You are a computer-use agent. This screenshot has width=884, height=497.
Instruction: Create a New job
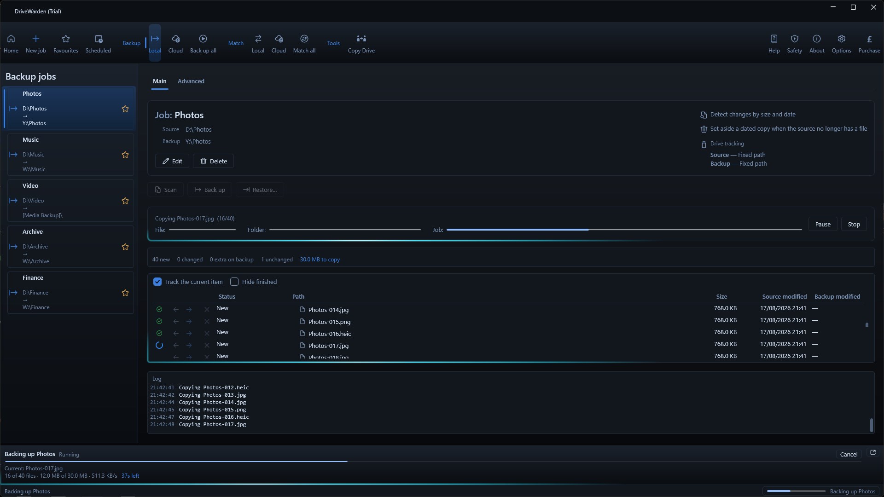(x=36, y=44)
